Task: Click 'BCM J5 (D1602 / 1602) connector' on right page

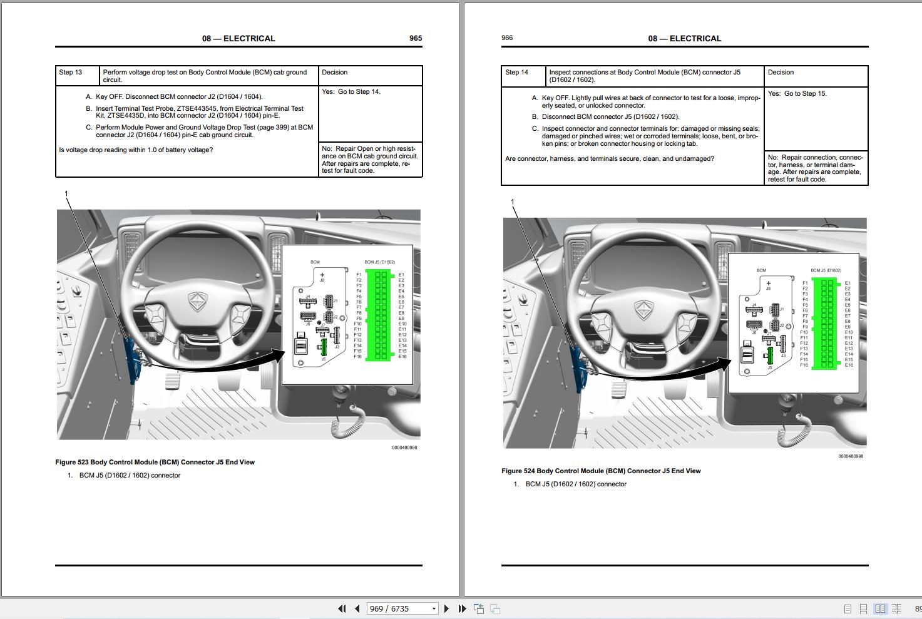Action: [576, 484]
